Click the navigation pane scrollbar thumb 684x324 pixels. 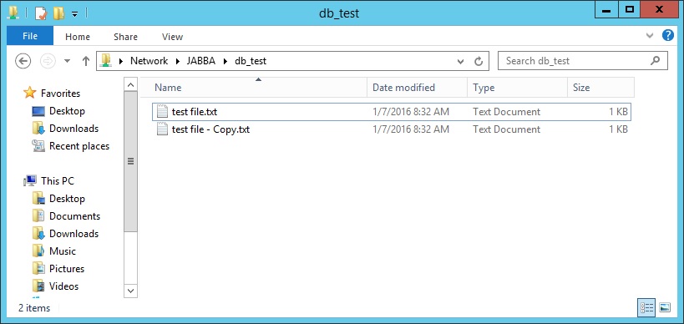(130, 161)
